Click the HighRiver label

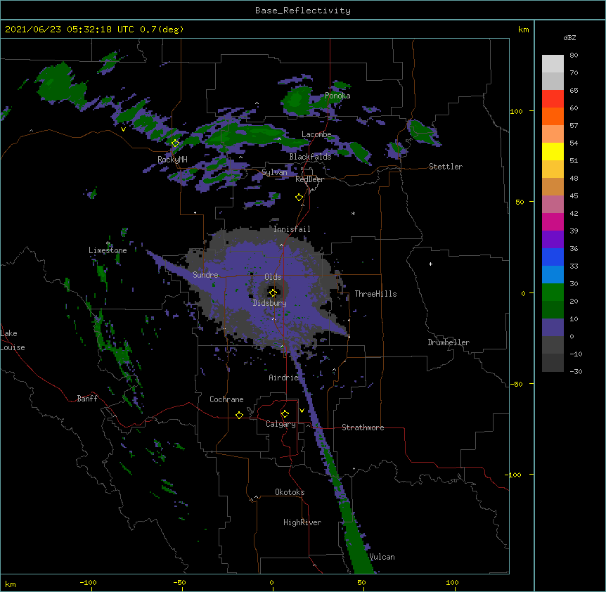point(302,522)
